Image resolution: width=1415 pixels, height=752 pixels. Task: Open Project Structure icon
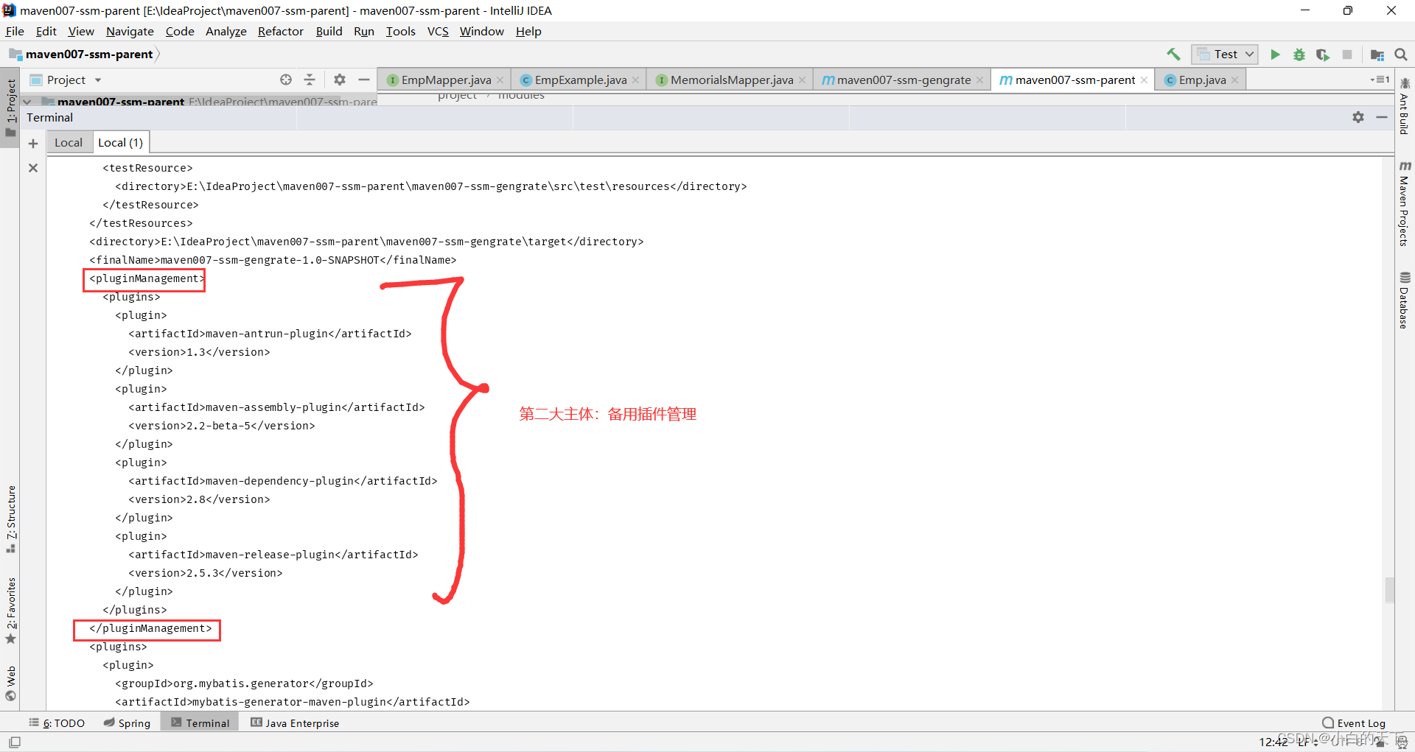tap(1377, 55)
